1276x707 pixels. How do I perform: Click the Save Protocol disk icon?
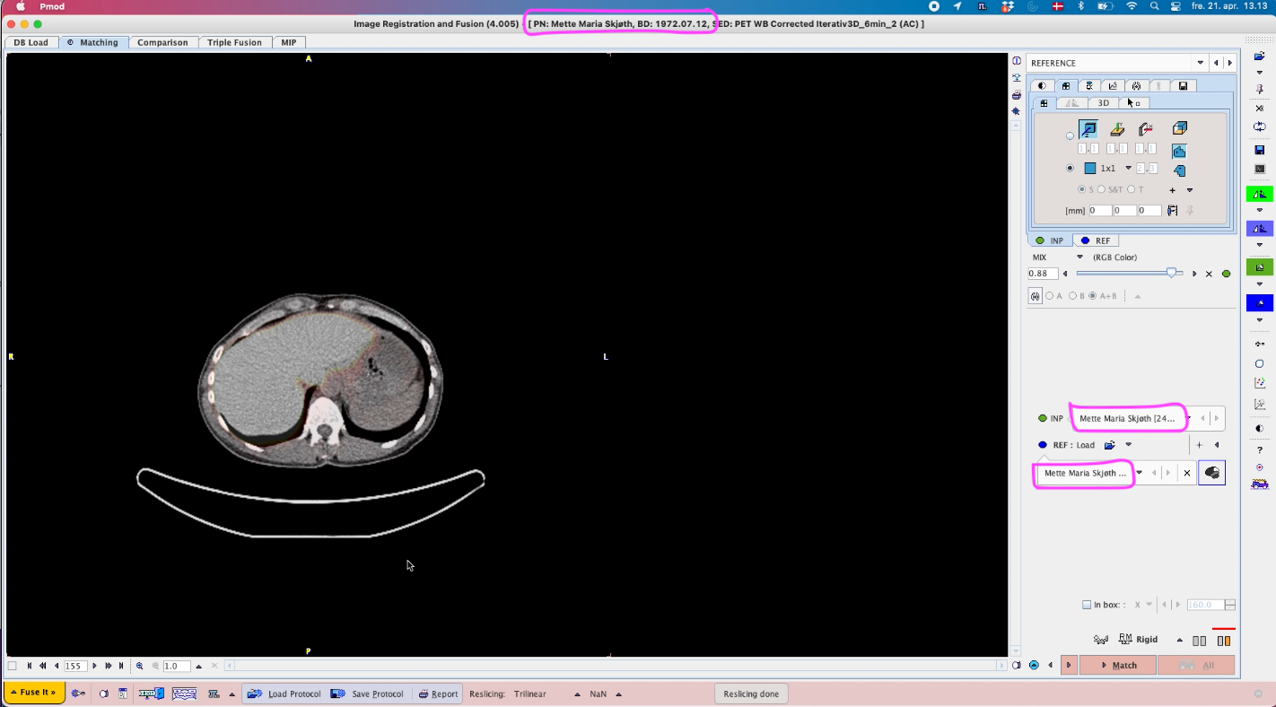pyautogui.click(x=337, y=694)
